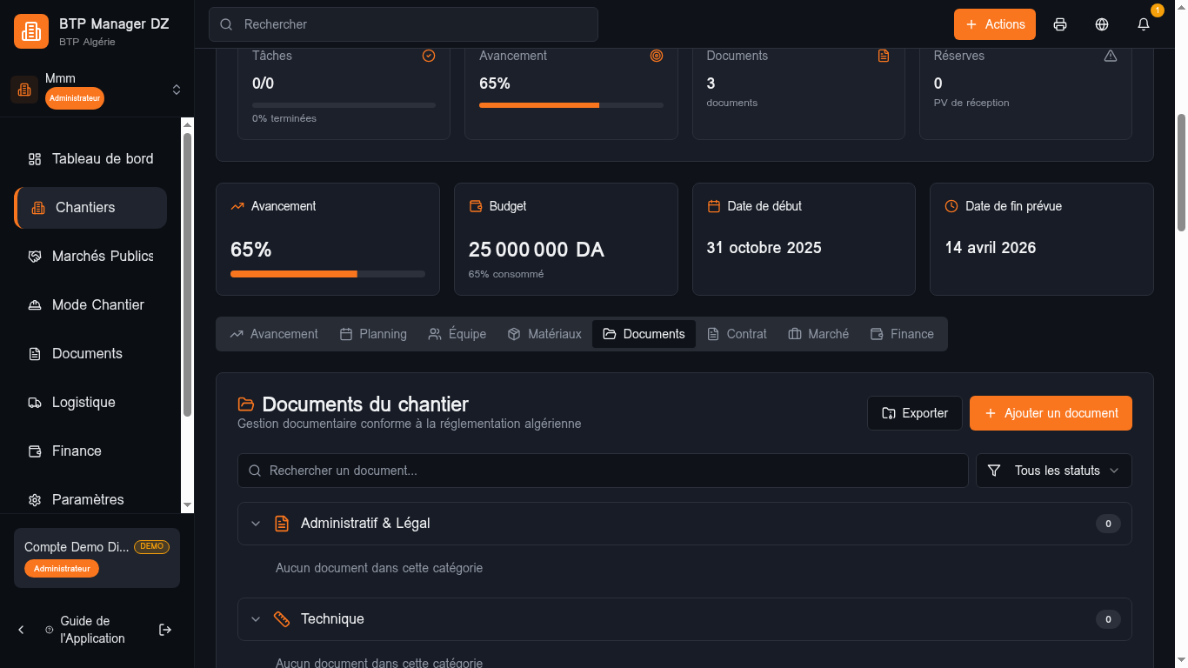Switch to the Planning tab

coord(373,334)
